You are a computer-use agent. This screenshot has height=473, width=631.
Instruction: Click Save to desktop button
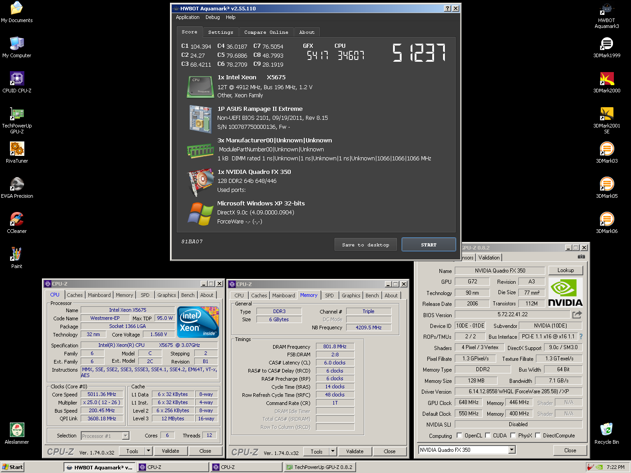366,245
